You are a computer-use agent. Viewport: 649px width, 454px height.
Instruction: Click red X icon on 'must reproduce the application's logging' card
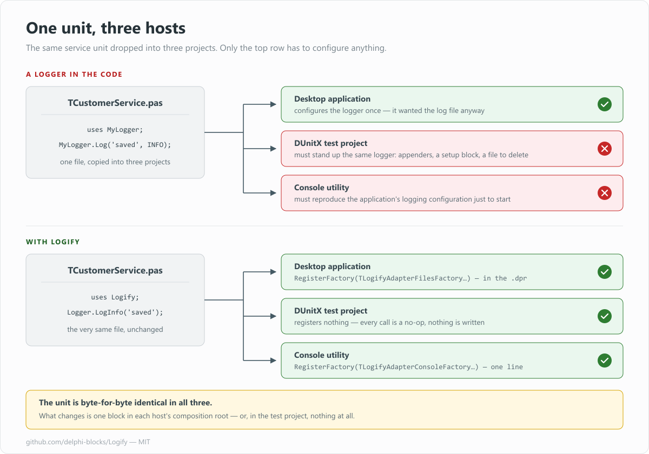coord(605,193)
